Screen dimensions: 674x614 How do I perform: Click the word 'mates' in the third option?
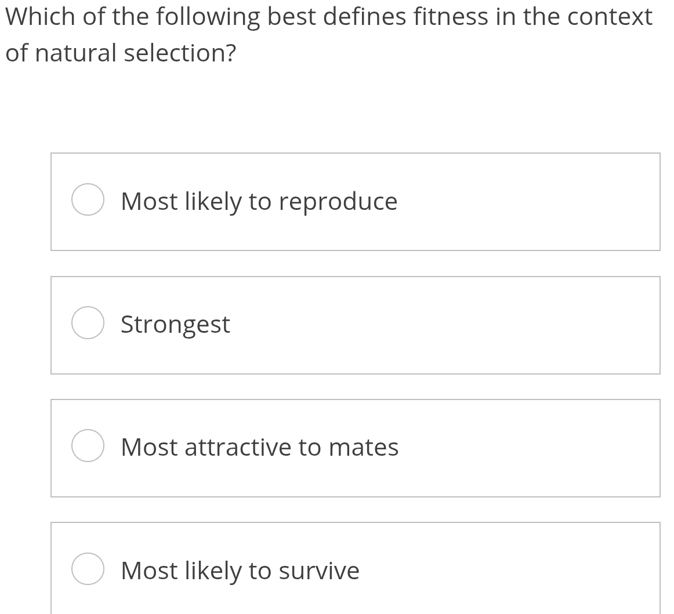tap(364, 447)
